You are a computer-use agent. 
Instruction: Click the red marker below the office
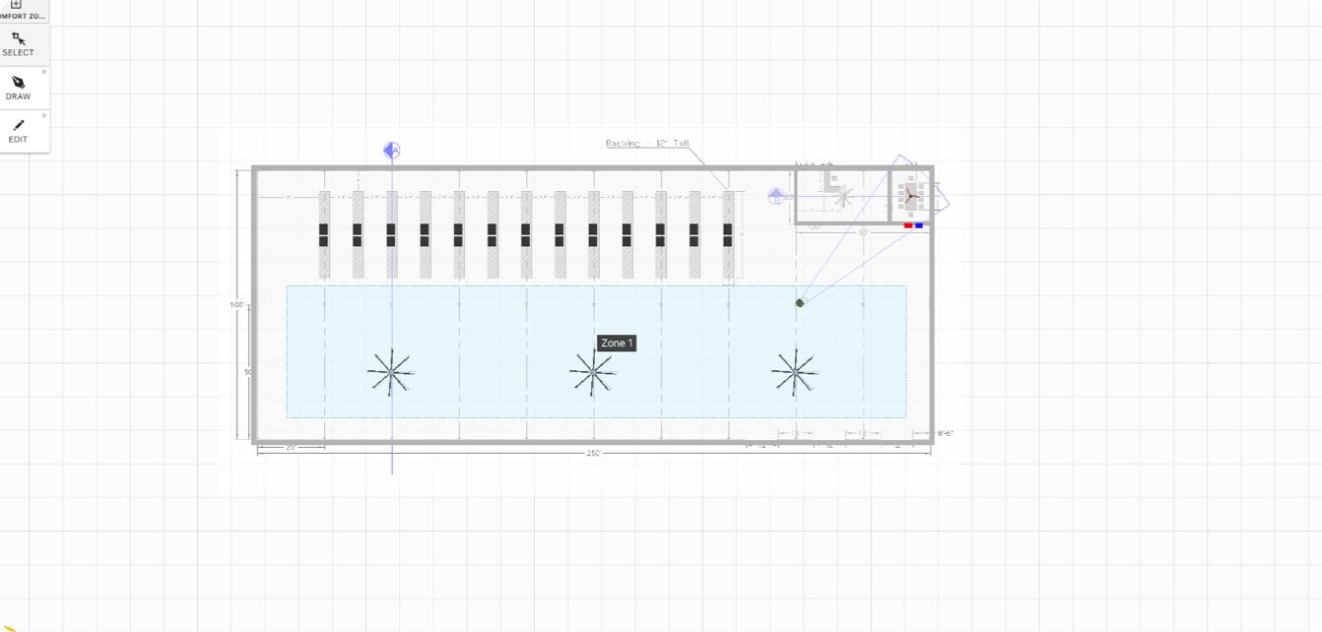tap(908, 226)
